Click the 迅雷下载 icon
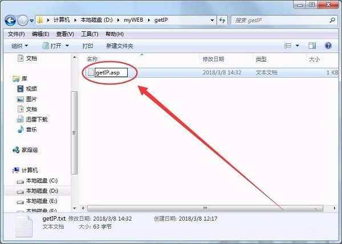Viewport: 342px width, 244px height. click(x=20, y=119)
